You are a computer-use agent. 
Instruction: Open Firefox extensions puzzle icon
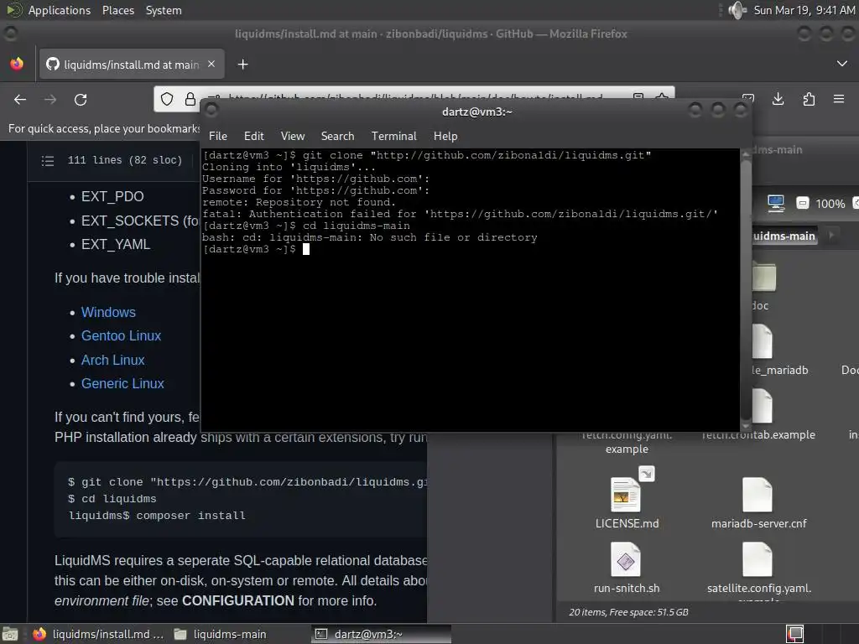click(x=809, y=99)
